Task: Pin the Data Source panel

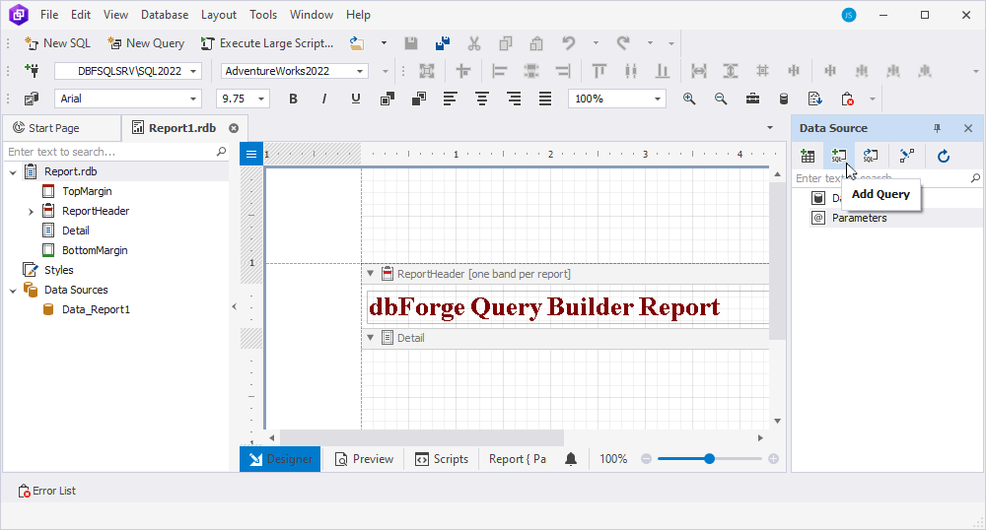Action: [937, 128]
